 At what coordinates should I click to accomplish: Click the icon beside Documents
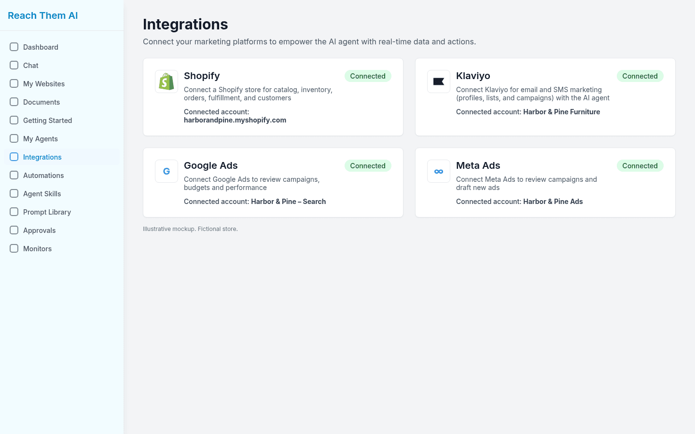14,102
